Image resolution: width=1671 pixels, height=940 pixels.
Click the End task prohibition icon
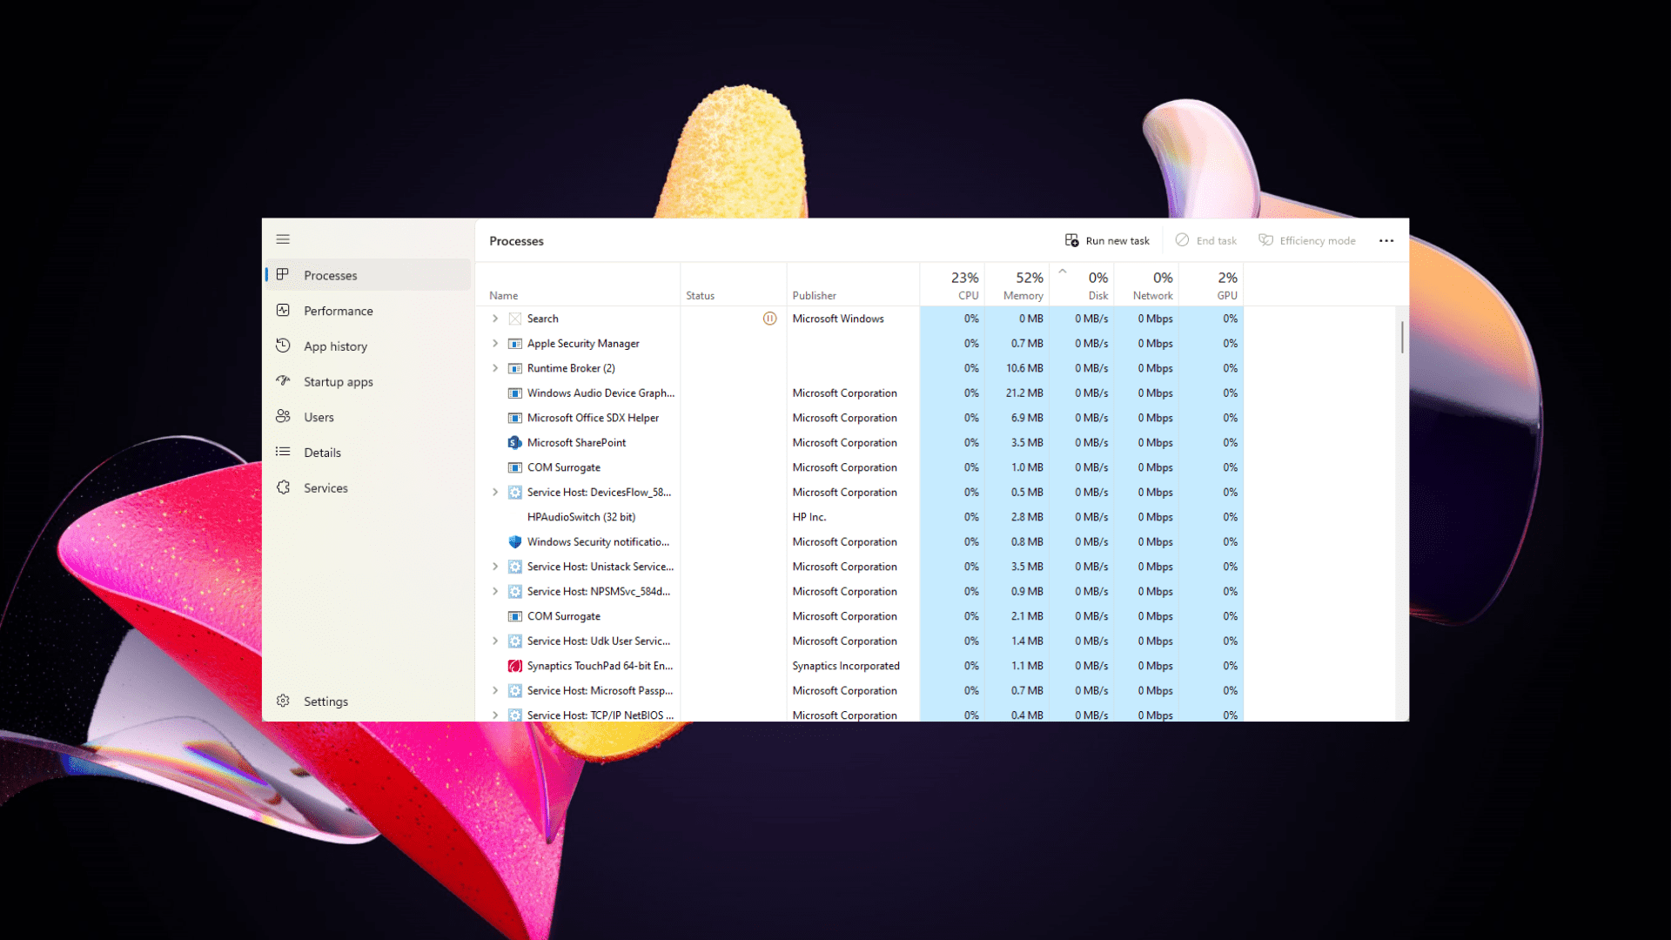(1182, 240)
